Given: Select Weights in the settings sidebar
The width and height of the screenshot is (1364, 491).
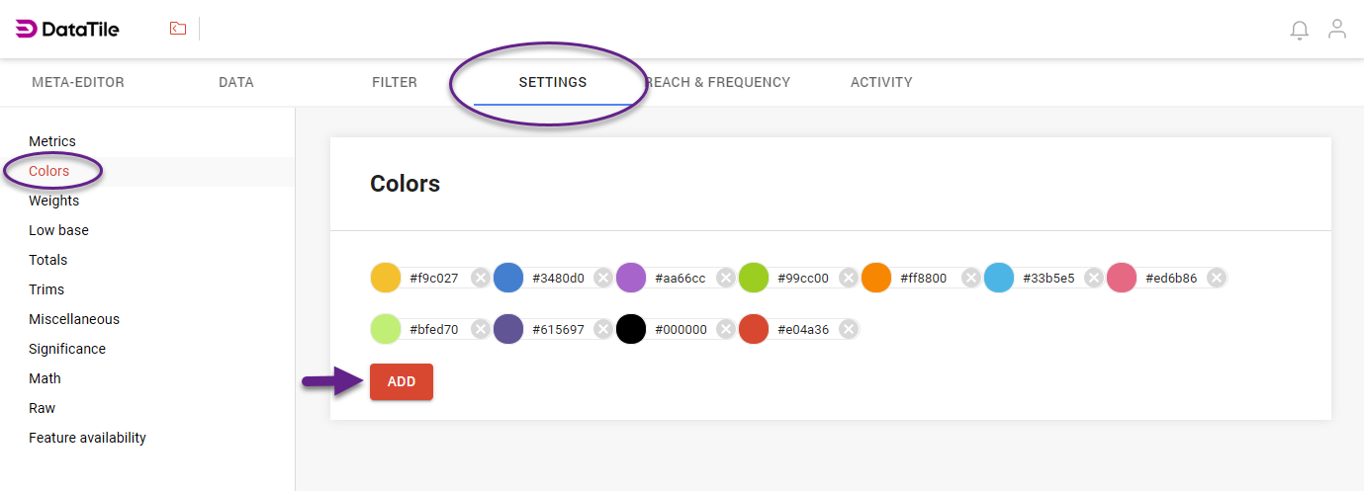Looking at the screenshot, I should click(53, 201).
